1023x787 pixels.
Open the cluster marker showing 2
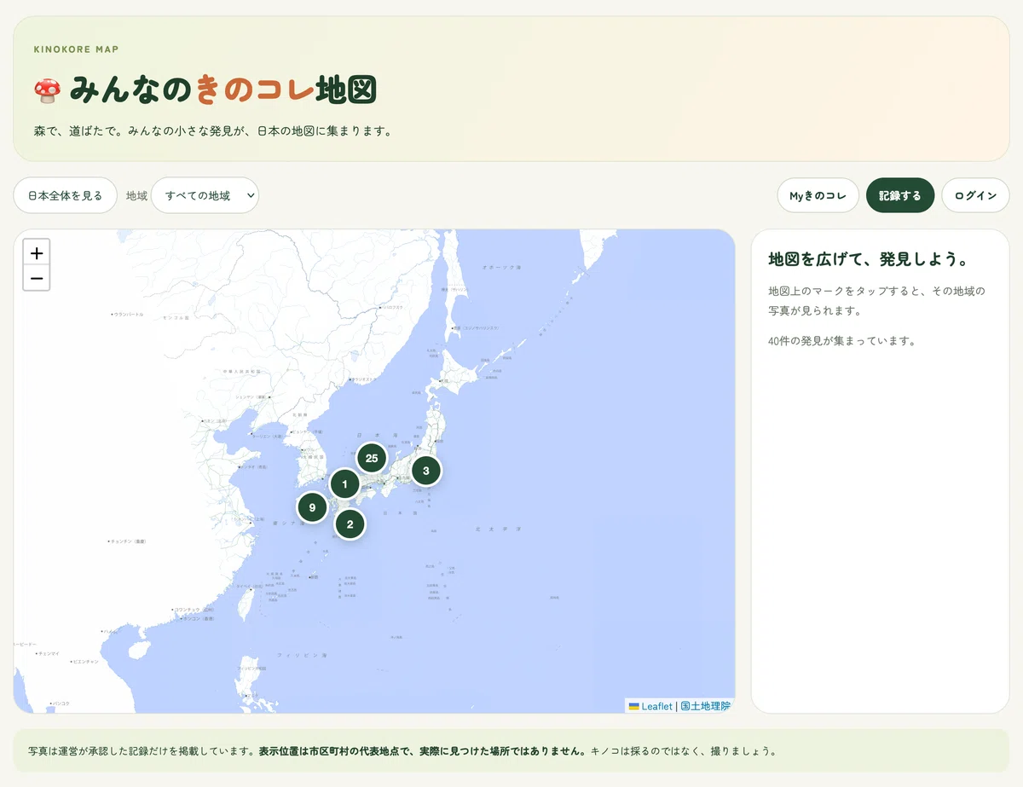[x=350, y=524]
